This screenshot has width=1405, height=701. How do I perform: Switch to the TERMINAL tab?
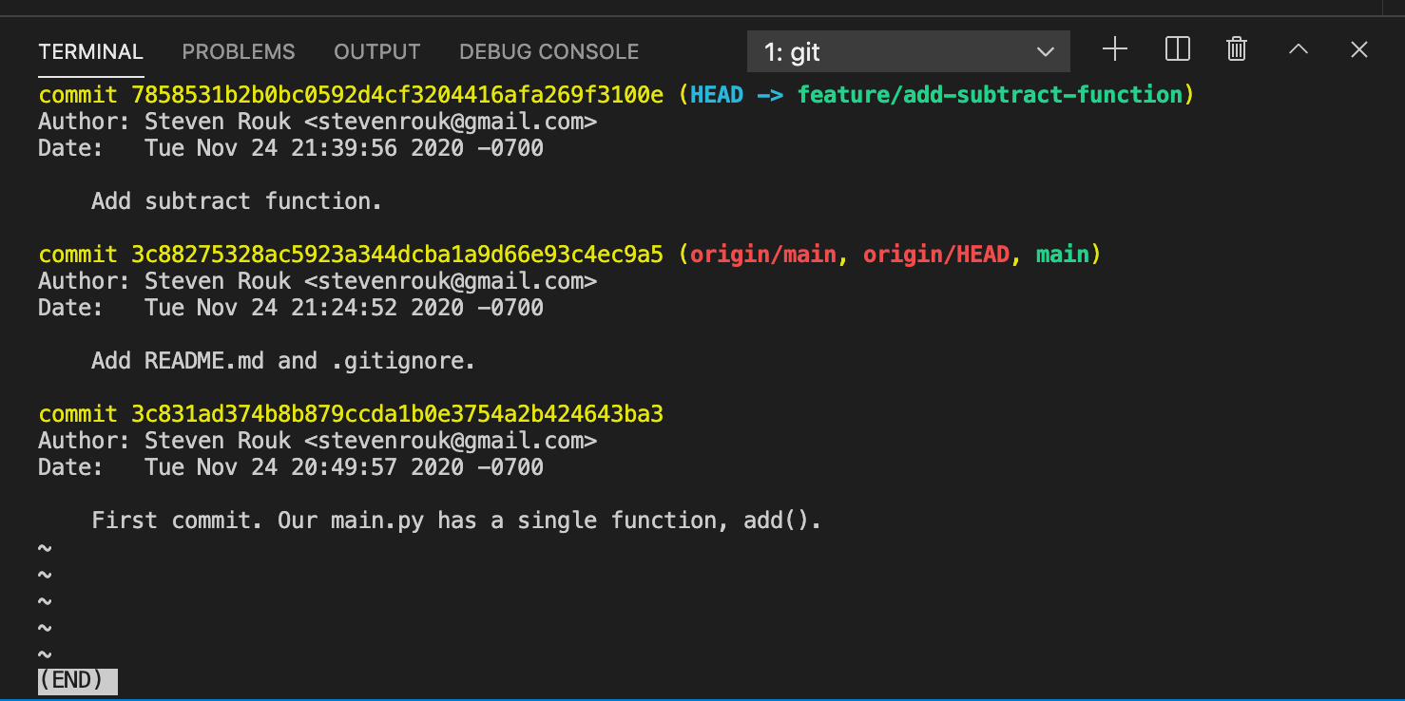click(90, 51)
